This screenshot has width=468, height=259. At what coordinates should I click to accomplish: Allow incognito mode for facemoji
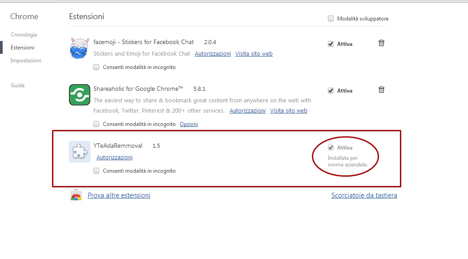(96, 67)
